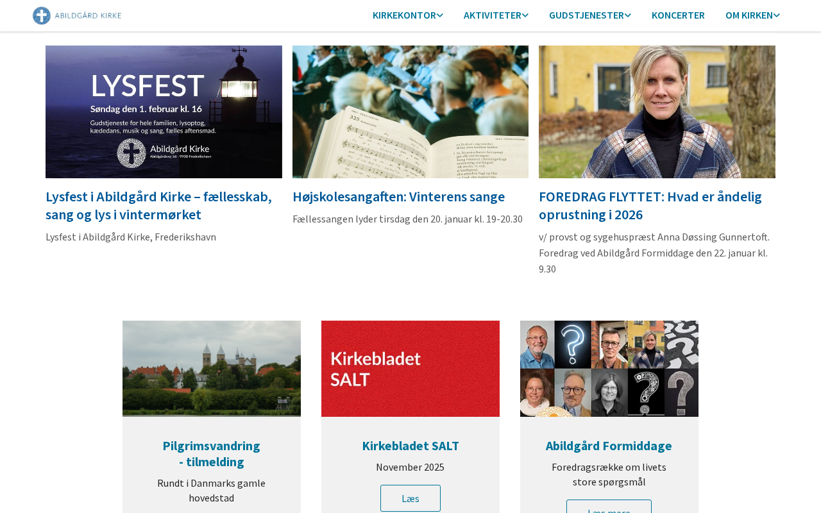Expand the Kirkekontor menu chevron
The image size is (821, 513).
[x=440, y=15]
